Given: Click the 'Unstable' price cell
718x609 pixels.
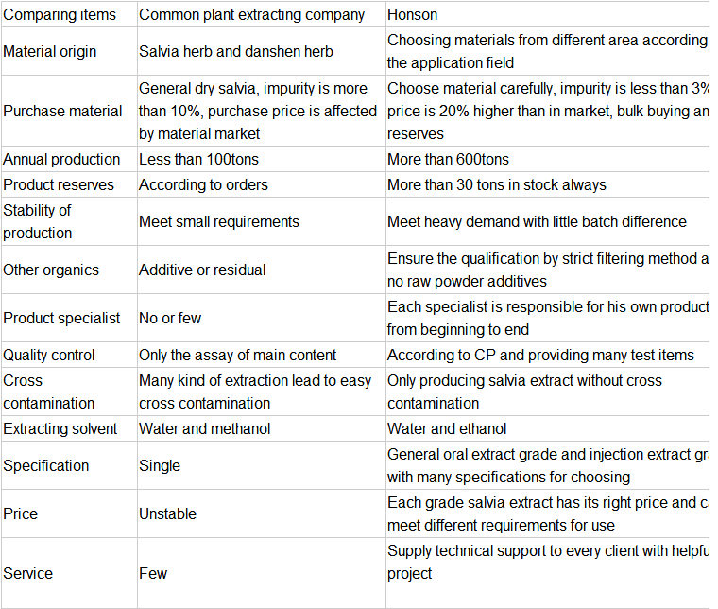Looking at the screenshot, I should [168, 513].
